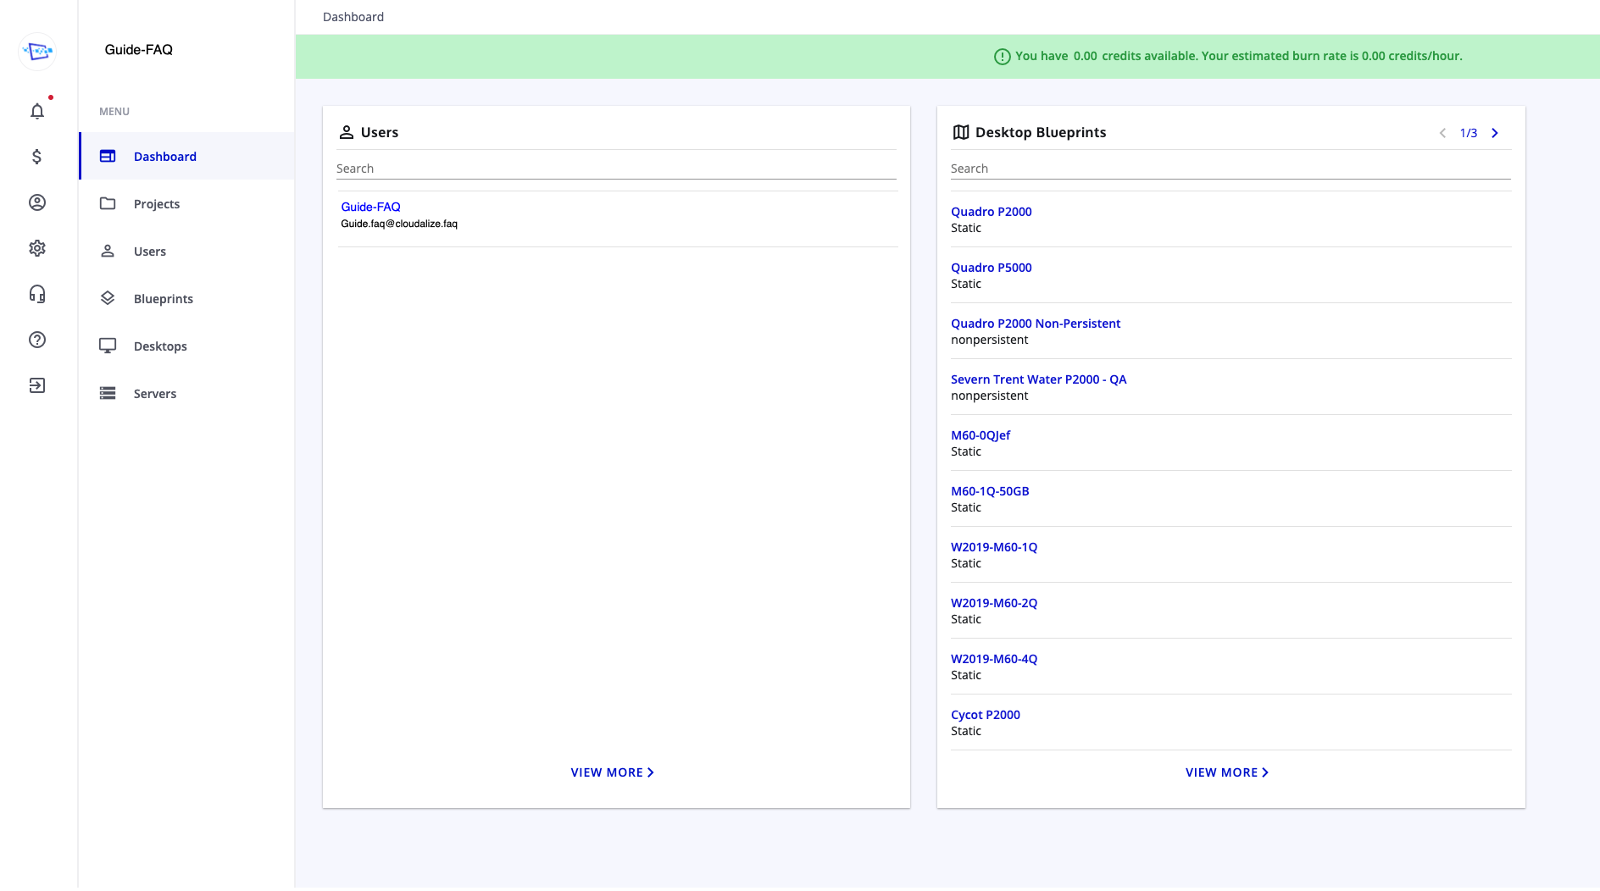This screenshot has height=891, width=1600.
Task: Open the Servers menu item
Action: tap(187, 393)
